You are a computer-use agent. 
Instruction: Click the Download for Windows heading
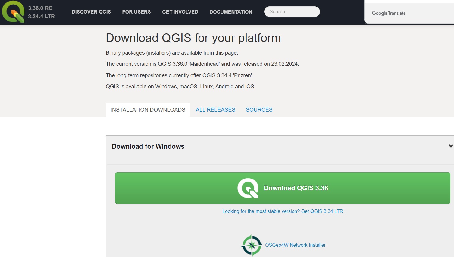tap(148, 146)
